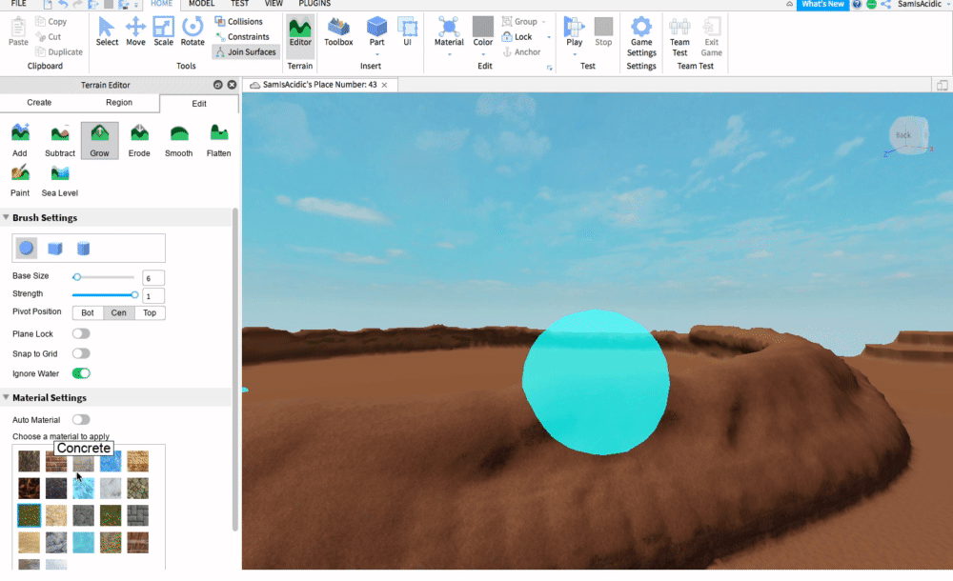Start Team Test
This screenshot has height=581, width=953.
679,36
